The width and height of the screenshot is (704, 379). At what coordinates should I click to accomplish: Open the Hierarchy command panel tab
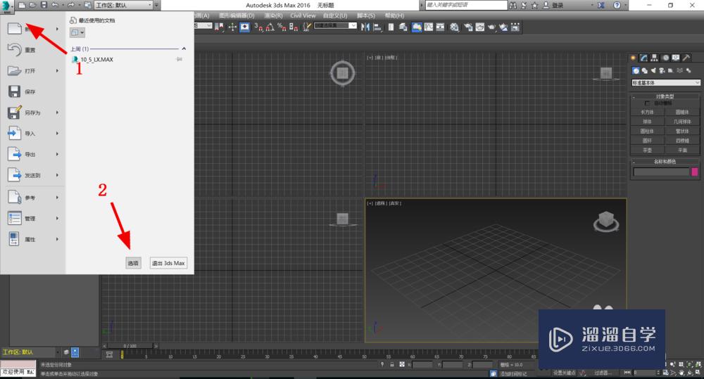click(x=654, y=58)
